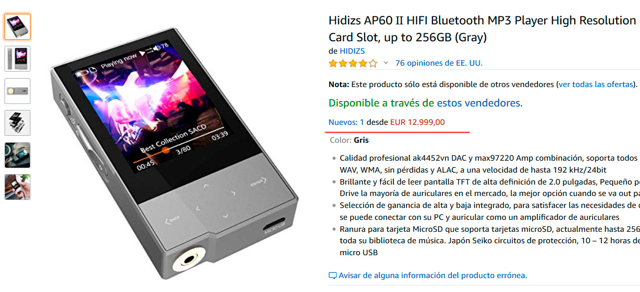
Task: Open ver todas las ofertas link
Action: 596,84
